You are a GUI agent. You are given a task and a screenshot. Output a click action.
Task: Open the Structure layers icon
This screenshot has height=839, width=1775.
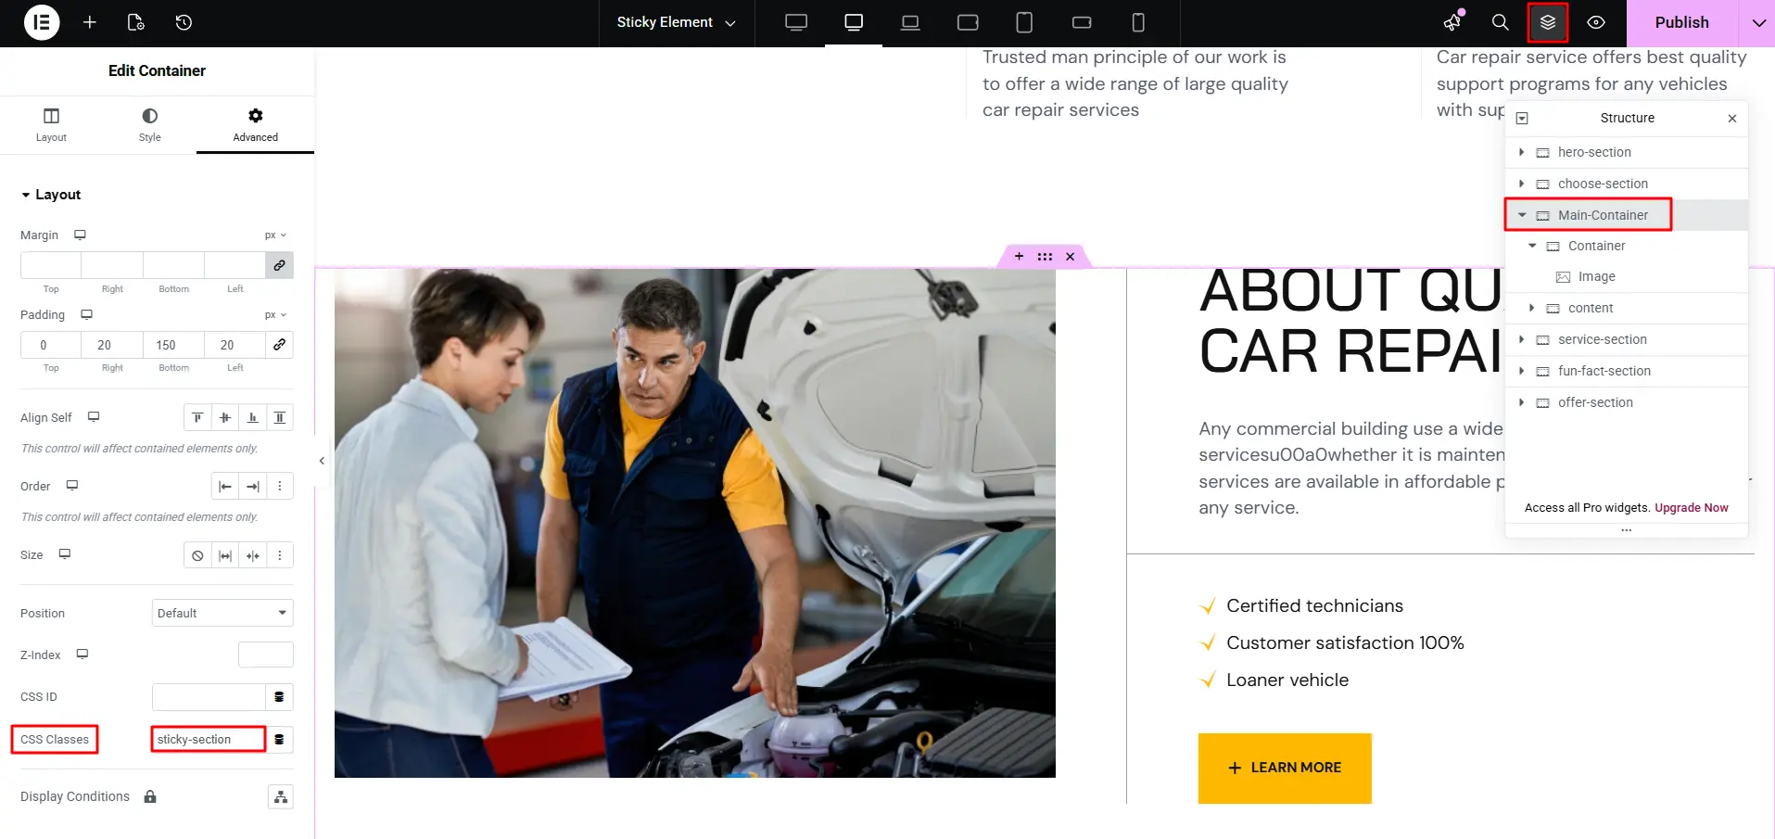coord(1547,22)
